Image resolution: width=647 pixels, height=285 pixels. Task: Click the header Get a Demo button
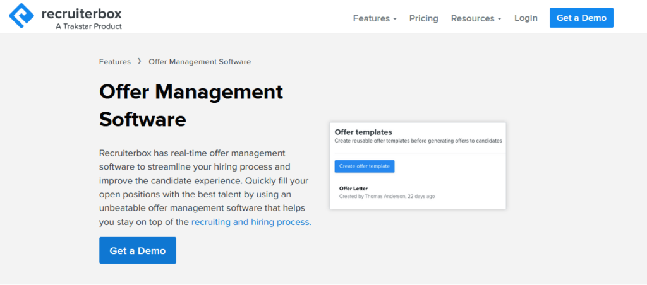(x=581, y=18)
